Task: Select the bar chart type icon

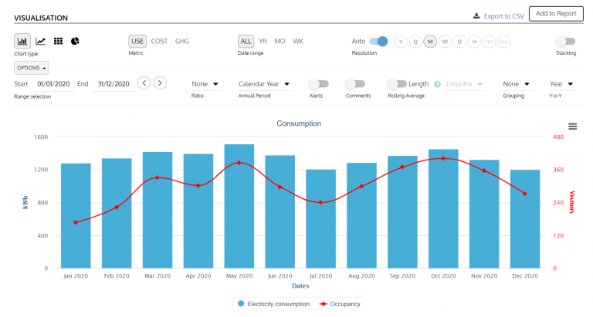Action: point(22,41)
